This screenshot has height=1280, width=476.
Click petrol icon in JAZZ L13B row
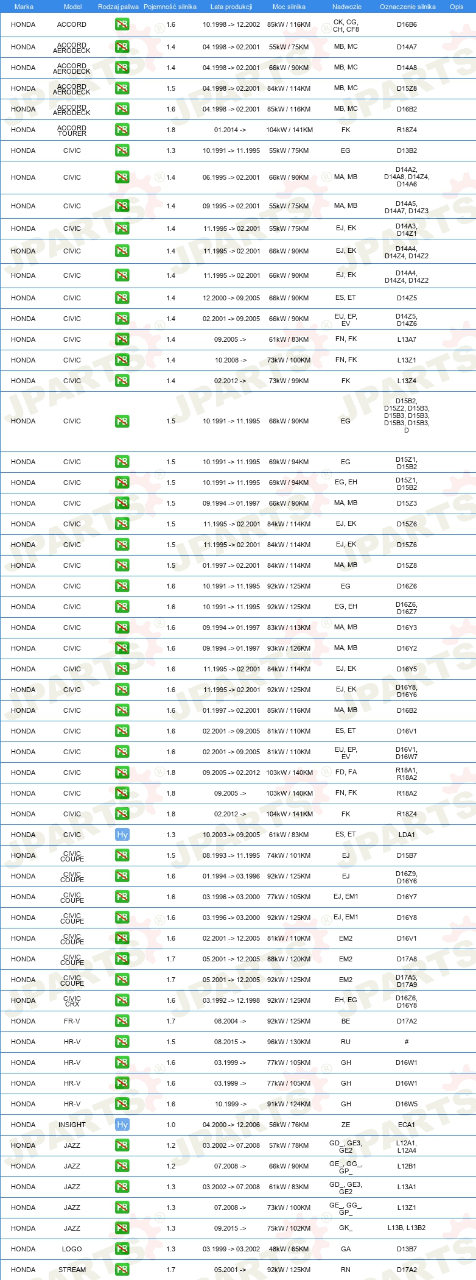122,1228
